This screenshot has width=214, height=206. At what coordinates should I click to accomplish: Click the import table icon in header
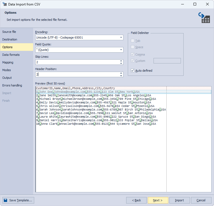click(x=204, y=18)
